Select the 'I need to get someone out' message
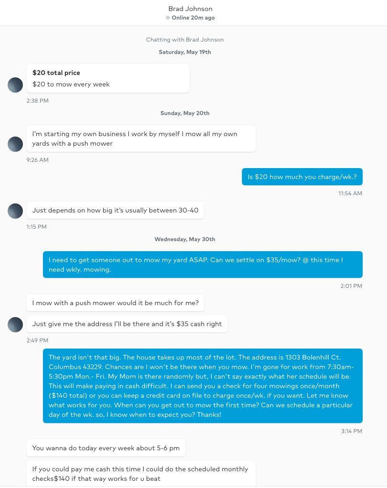 click(x=203, y=265)
